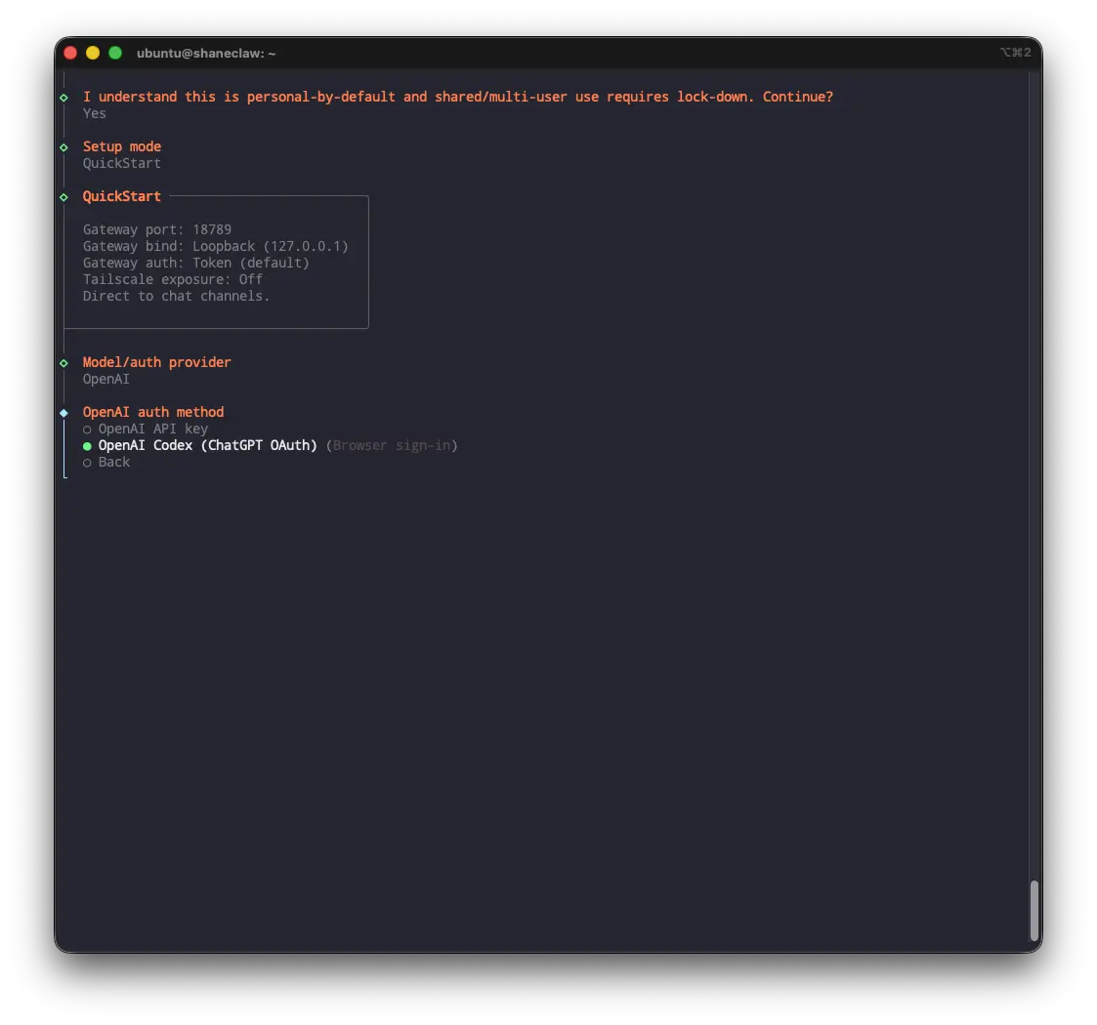Image resolution: width=1097 pixels, height=1025 pixels.
Task: Click the ubuntu@shaneclaw window title
Action: (206, 53)
